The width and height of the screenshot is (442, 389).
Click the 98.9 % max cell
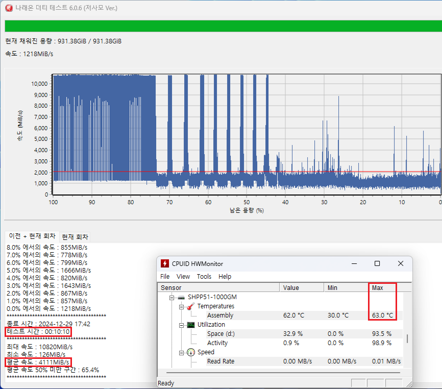coord(382,343)
